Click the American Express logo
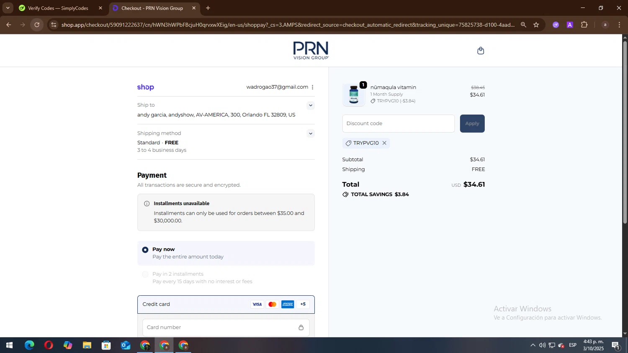628x353 pixels. pyautogui.click(x=288, y=304)
